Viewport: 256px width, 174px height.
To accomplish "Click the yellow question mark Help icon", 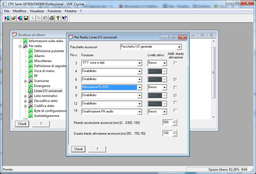I will coord(58,18).
